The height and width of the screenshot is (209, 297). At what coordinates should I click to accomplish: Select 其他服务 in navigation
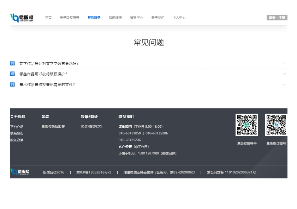(94, 18)
